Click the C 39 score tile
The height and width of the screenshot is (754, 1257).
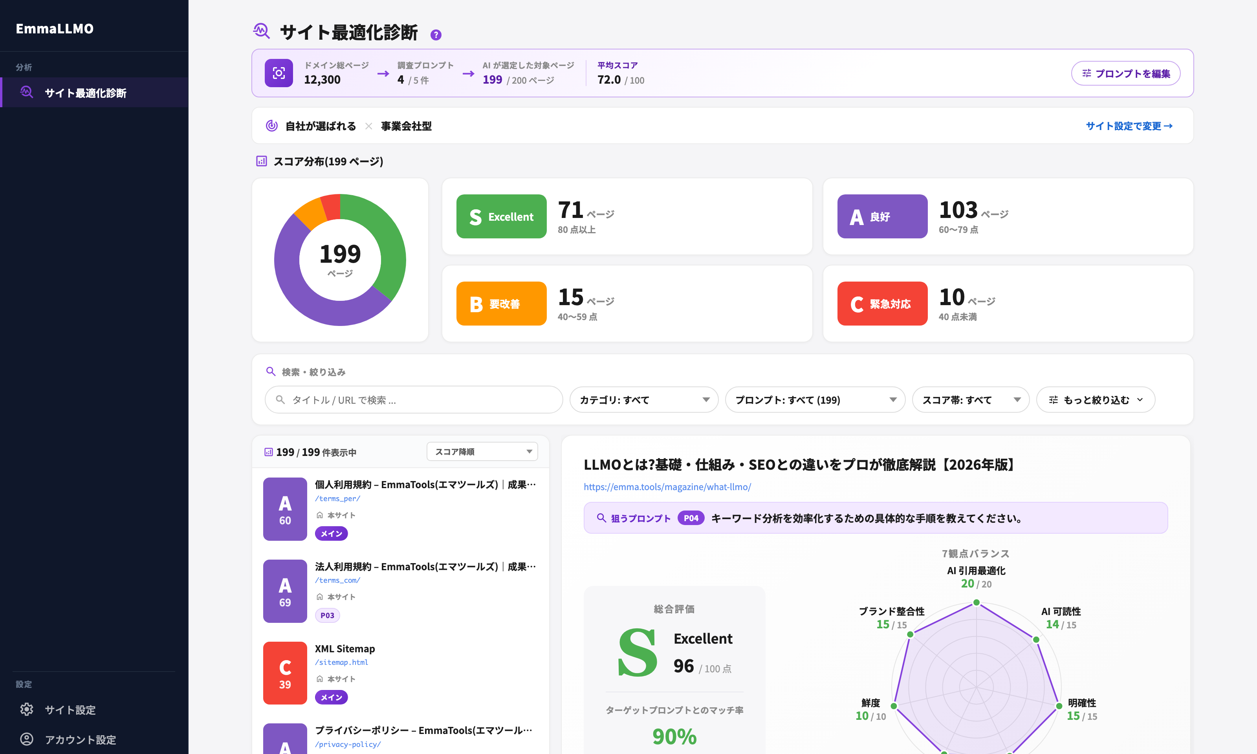click(284, 673)
